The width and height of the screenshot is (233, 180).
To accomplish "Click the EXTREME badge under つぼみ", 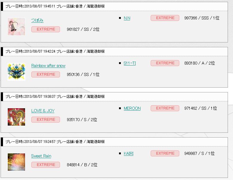I will [46, 29].
